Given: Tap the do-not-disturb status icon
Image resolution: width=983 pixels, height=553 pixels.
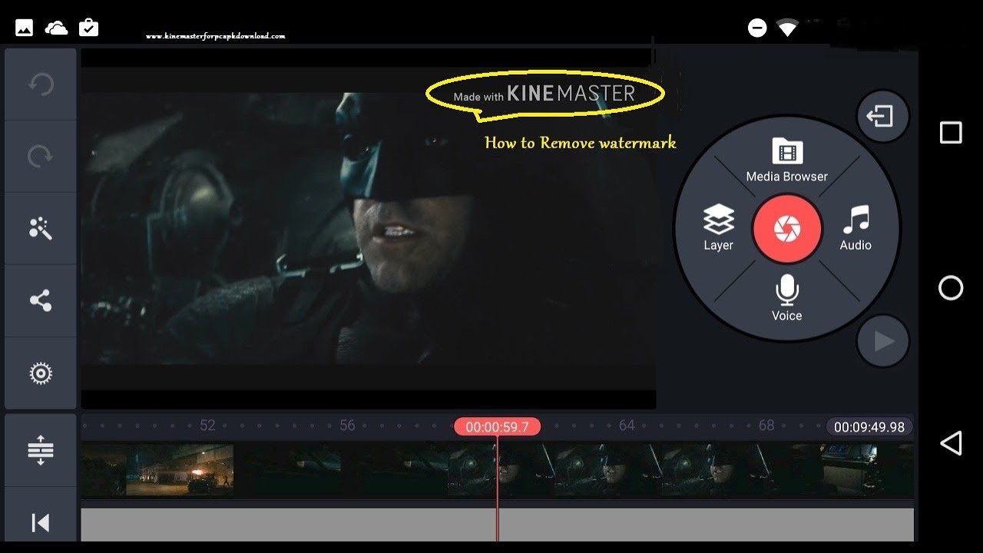Looking at the screenshot, I should tap(757, 28).
